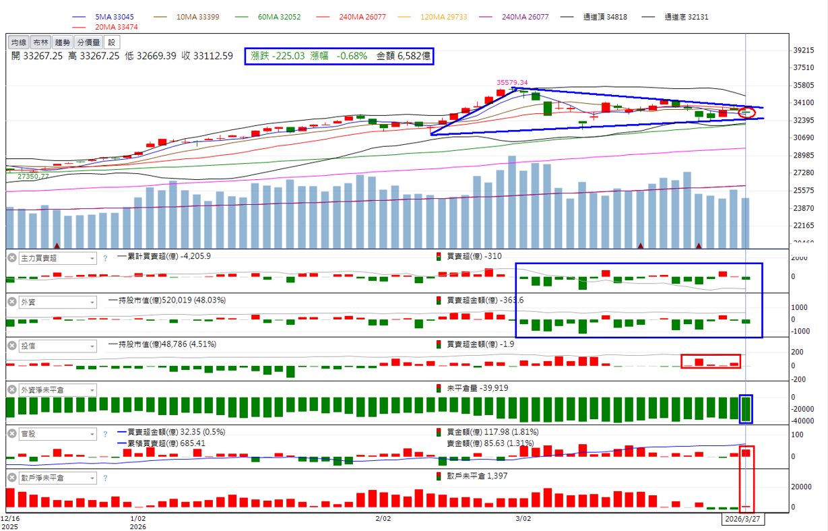Open the 設 settings tab

[x=112, y=42]
